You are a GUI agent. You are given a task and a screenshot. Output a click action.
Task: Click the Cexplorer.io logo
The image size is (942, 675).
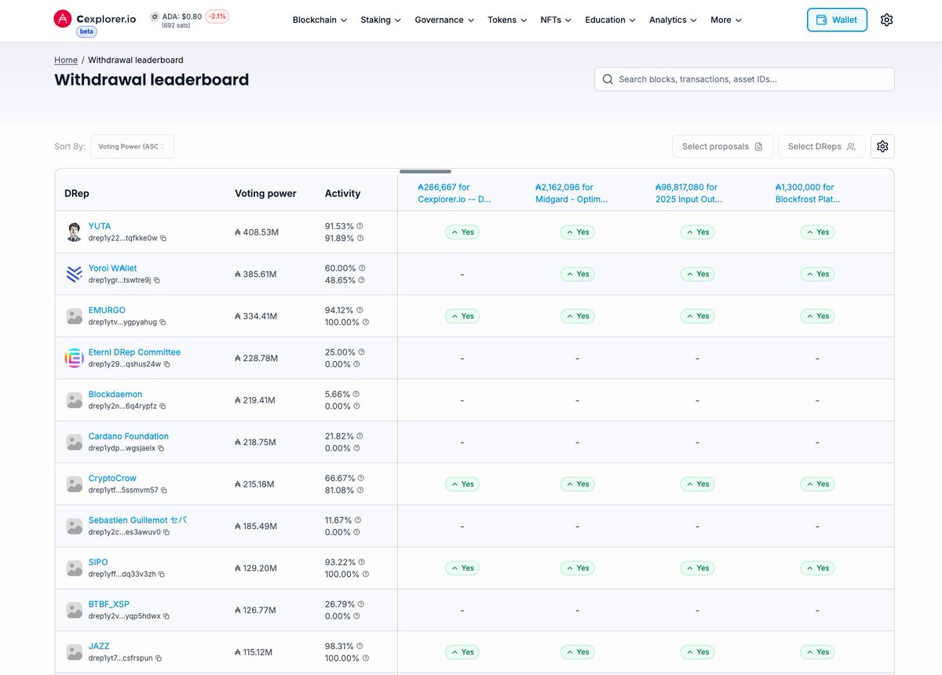click(x=95, y=18)
